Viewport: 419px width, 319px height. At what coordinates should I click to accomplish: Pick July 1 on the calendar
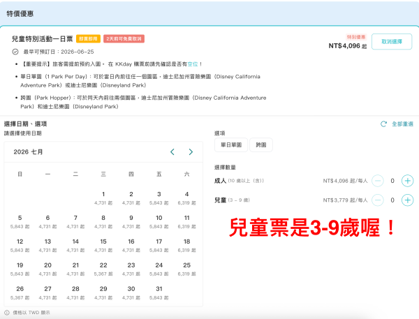click(x=103, y=198)
